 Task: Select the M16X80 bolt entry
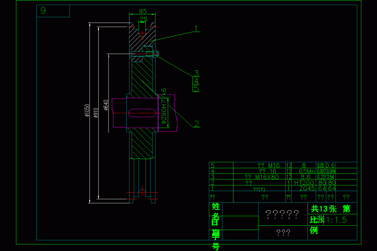click(x=262, y=177)
